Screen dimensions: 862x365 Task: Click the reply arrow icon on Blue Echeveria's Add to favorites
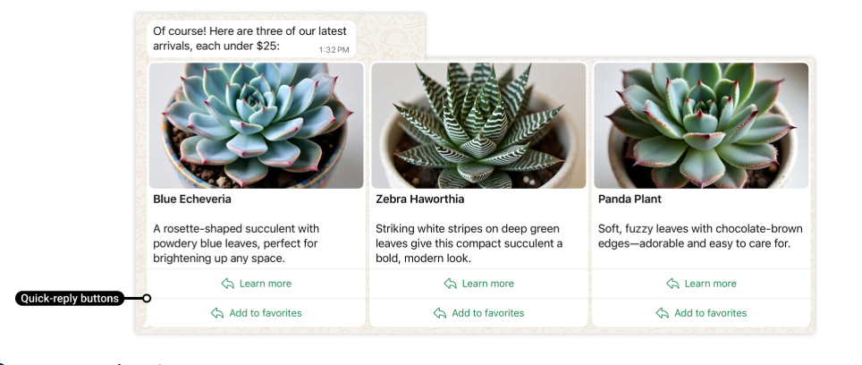pos(216,313)
